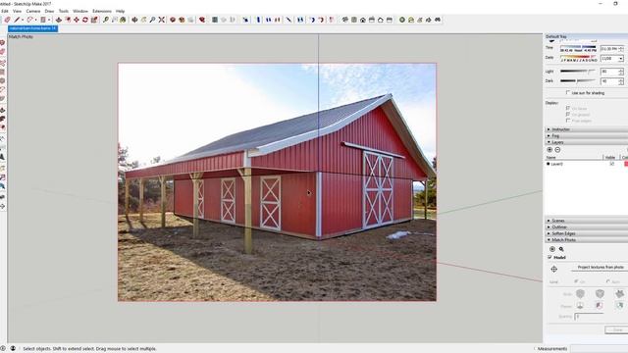Switch to Left view icon
628x353 pixels.
click(x=390, y=20)
